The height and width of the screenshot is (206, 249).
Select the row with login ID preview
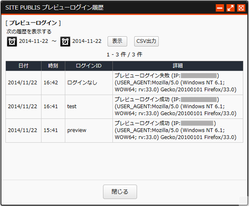pyautogui.click(x=124, y=131)
